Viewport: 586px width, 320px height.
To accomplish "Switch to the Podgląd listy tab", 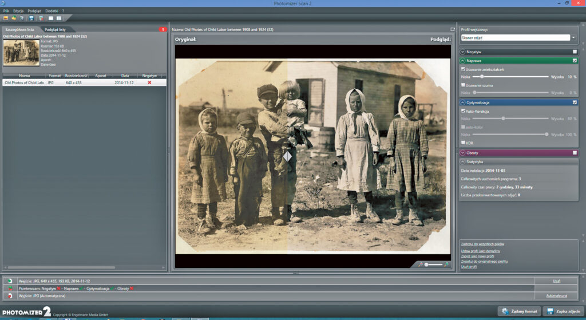I will tap(56, 29).
